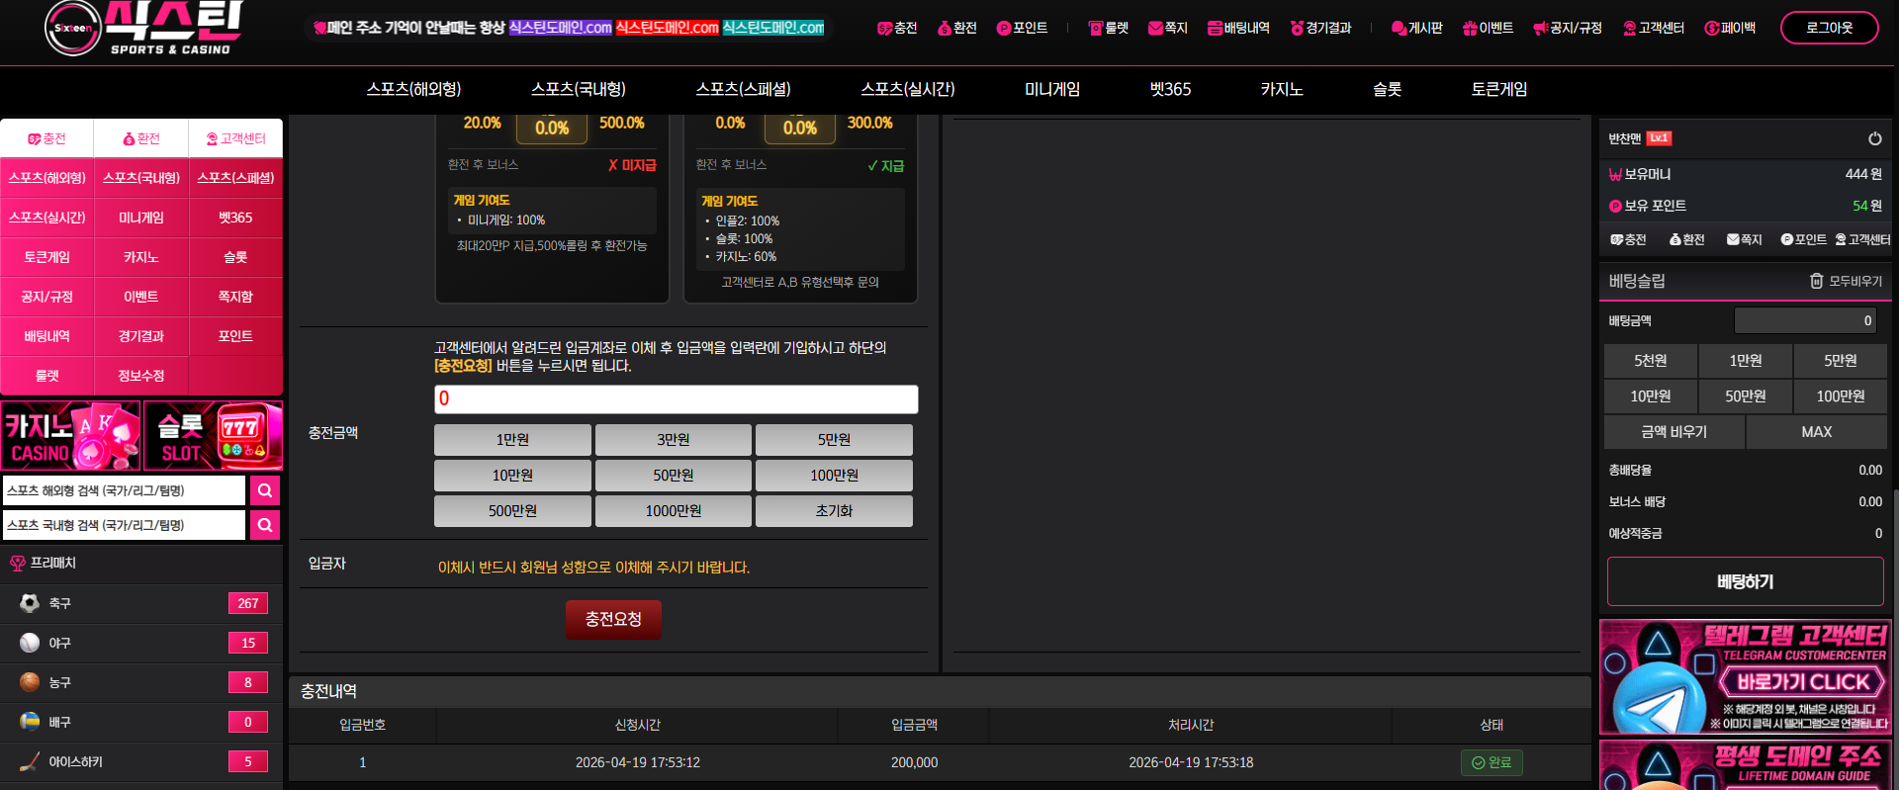Click the red 충전요청 button
Viewport: 1899px width, 790px height.
click(613, 619)
